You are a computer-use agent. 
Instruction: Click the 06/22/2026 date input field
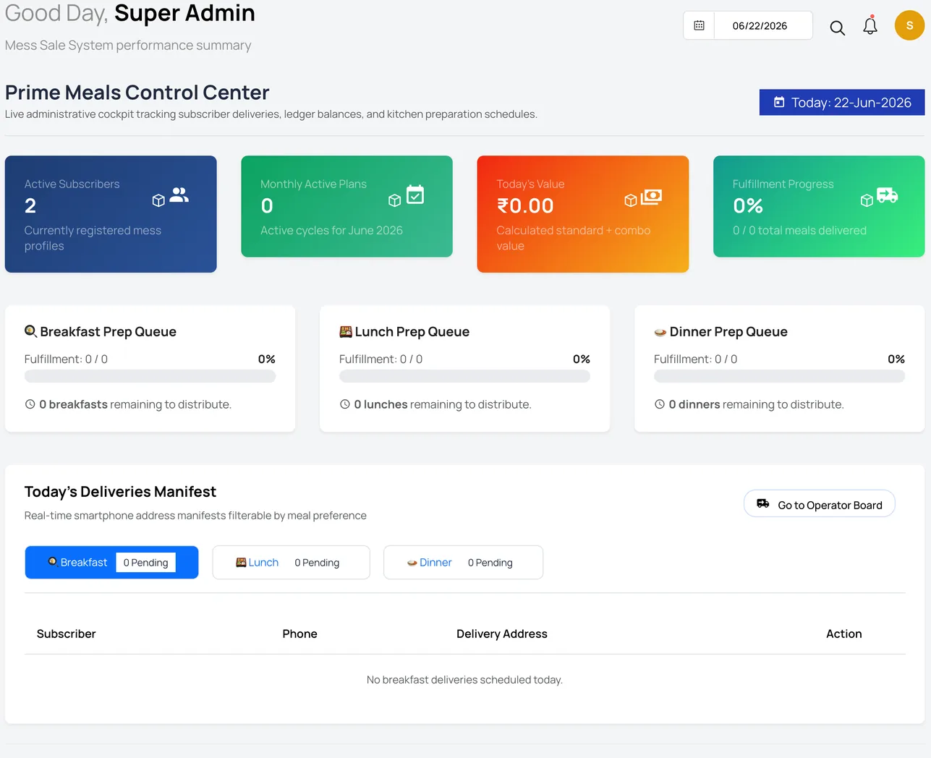763,25
